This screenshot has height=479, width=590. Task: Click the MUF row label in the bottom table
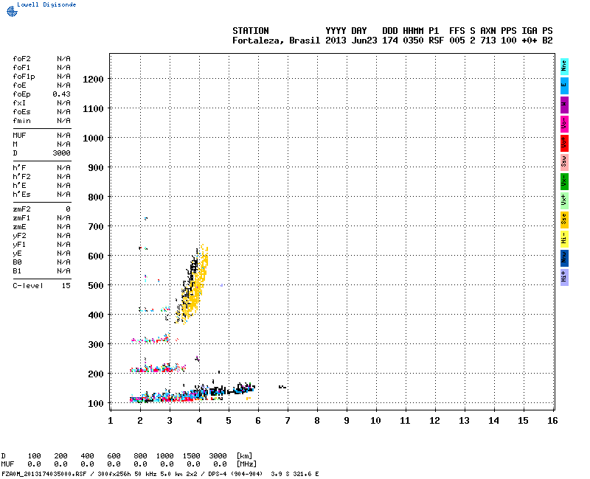pyautogui.click(x=7, y=464)
